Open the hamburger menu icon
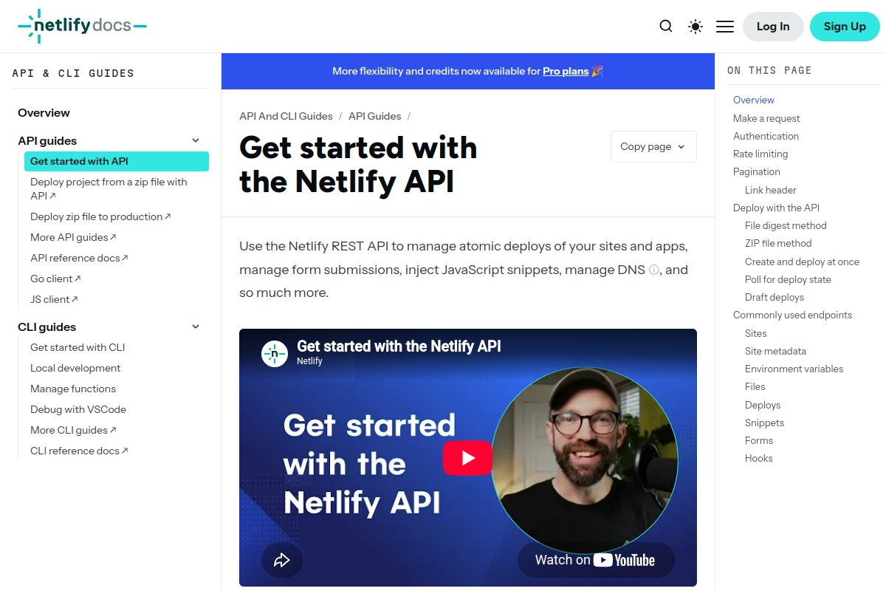 [x=725, y=27]
